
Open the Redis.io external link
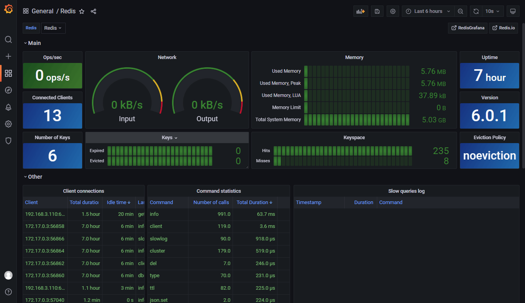point(503,28)
